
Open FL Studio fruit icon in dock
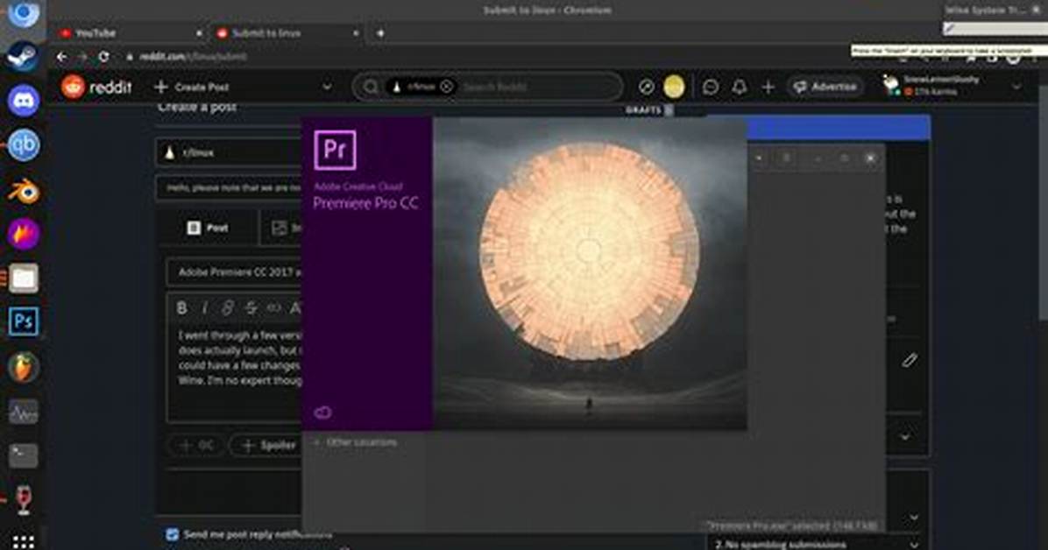(23, 366)
